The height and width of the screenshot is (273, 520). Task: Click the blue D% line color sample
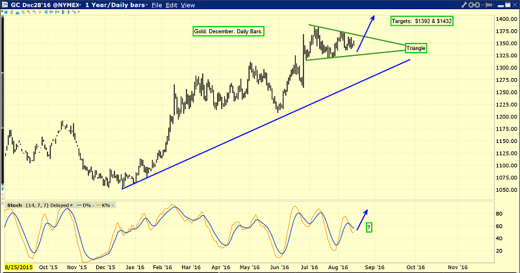pos(79,205)
